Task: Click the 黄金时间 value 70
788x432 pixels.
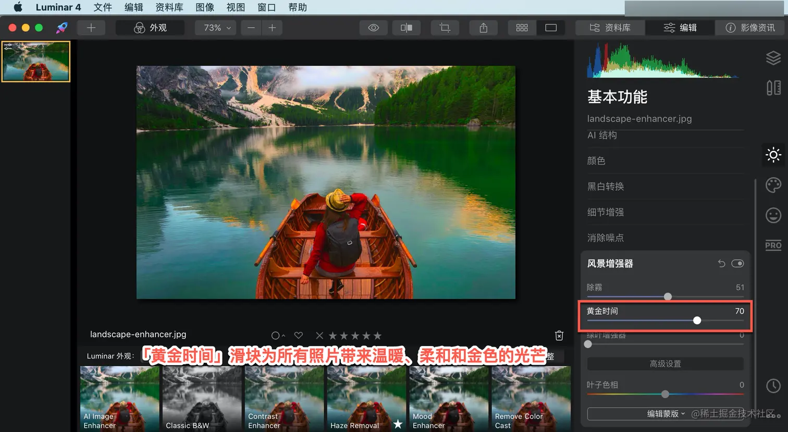Action: point(740,311)
